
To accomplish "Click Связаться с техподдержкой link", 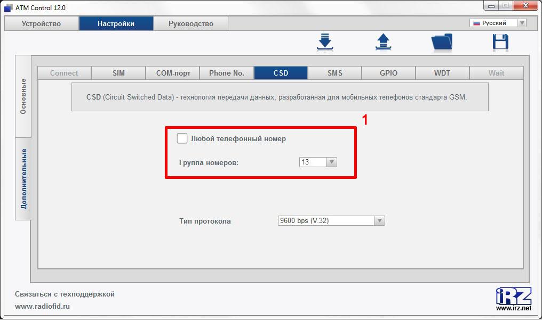I will click(x=65, y=294).
